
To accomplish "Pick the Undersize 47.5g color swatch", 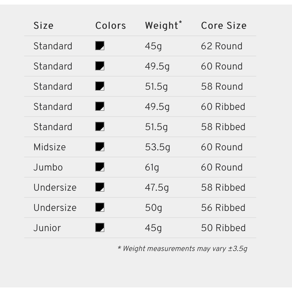I will click(x=100, y=187).
